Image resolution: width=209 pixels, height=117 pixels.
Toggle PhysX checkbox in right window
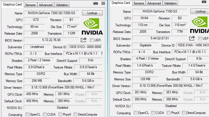point(168,113)
